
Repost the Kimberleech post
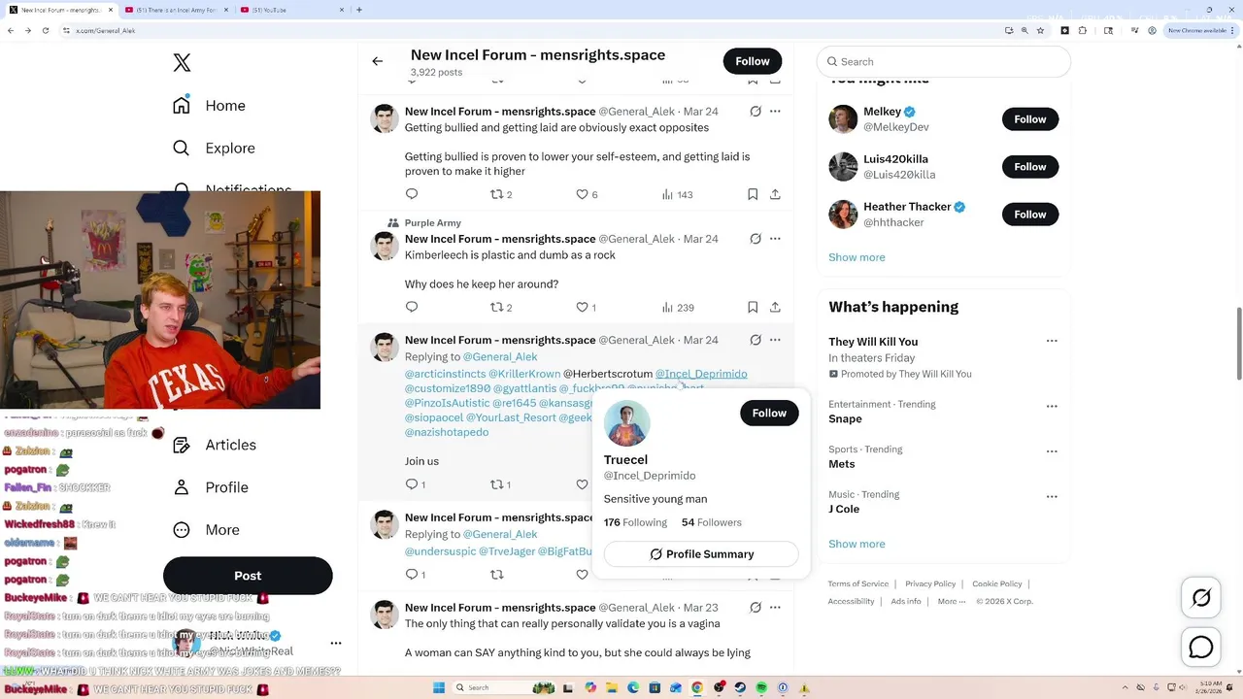coord(501,307)
